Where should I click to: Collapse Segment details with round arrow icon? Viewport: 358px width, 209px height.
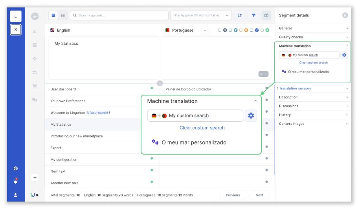[345, 15]
